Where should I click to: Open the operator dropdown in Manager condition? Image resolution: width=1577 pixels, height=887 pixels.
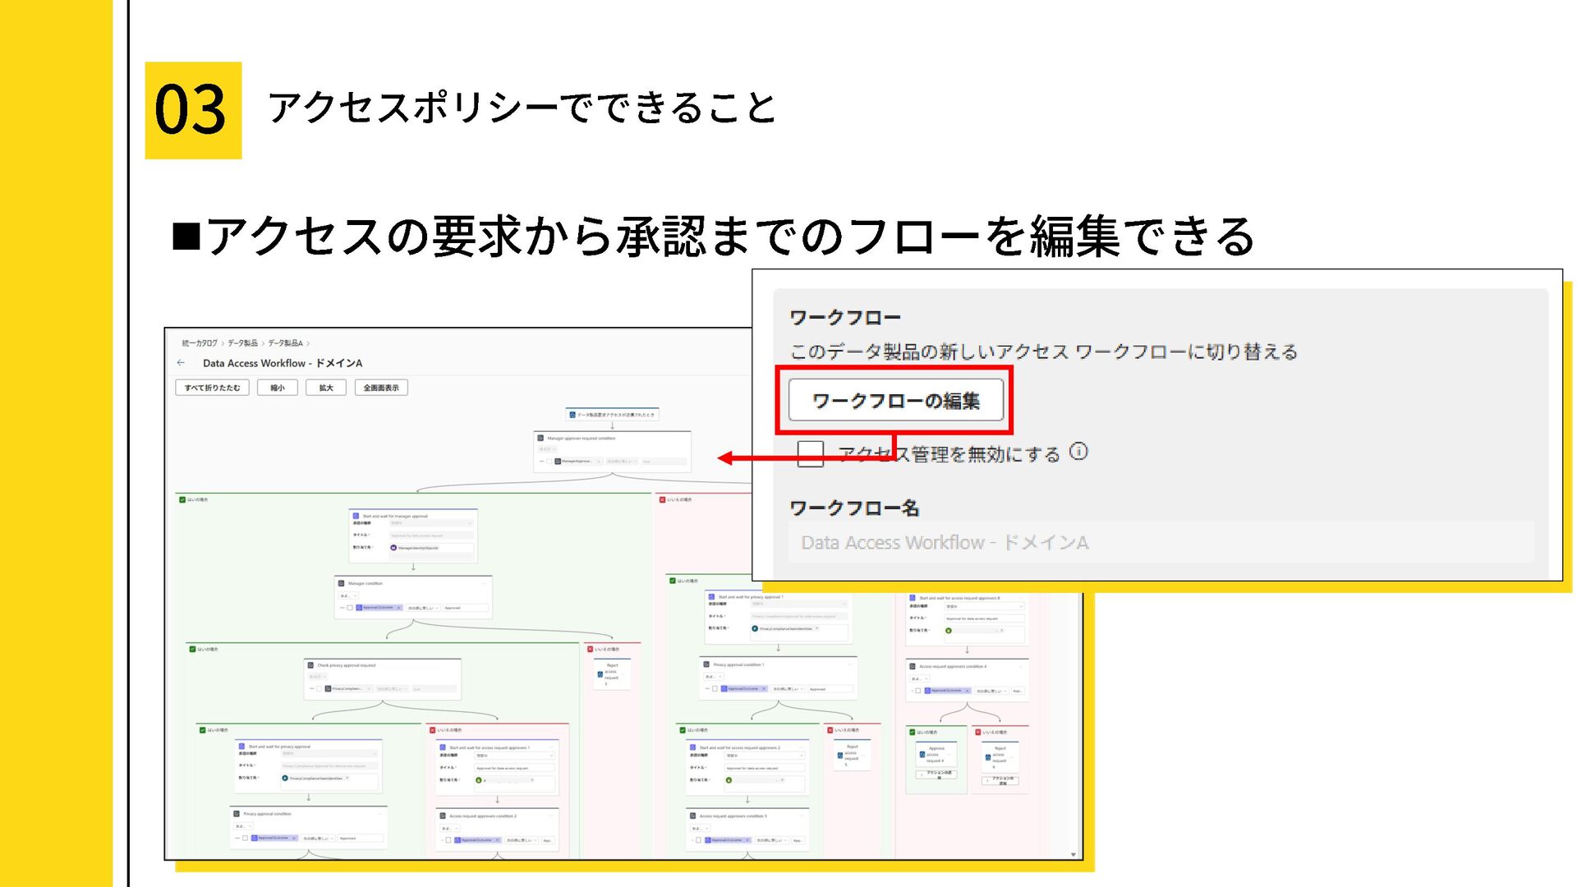423,608
